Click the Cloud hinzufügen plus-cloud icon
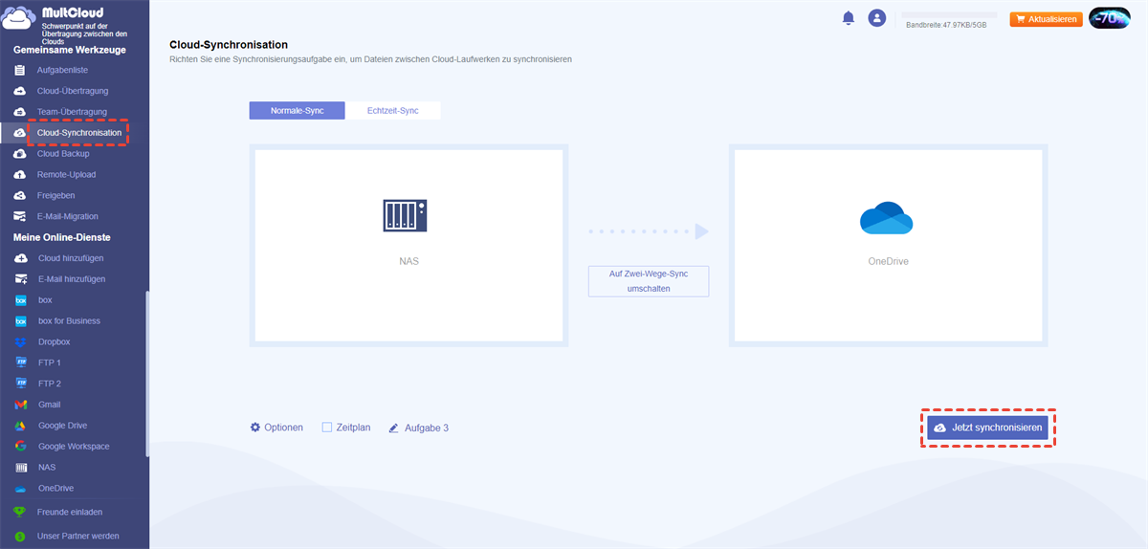This screenshot has height=549, width=1148. click(20, 258)
